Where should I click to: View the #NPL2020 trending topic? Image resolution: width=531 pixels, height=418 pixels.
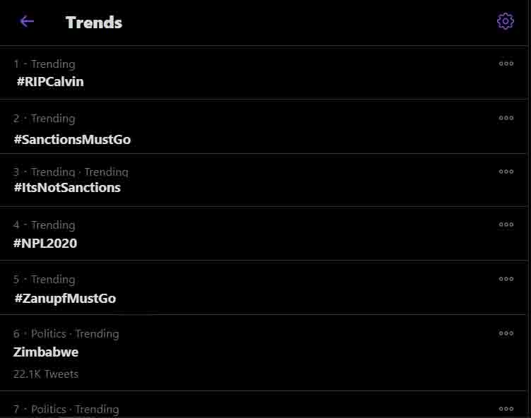pyautogui.click(x=45, y=243)
